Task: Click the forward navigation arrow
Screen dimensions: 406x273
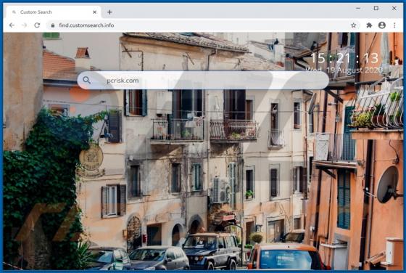Action: pyautogui.click(x=25, y=25)
